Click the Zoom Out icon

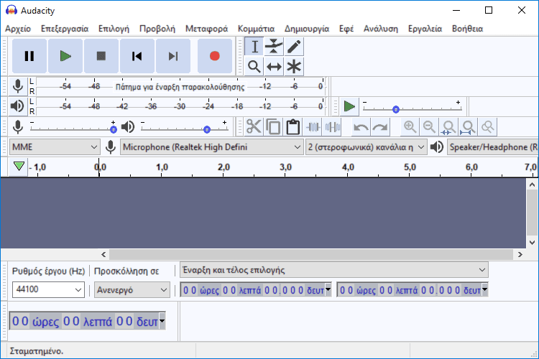coord(429,127)
